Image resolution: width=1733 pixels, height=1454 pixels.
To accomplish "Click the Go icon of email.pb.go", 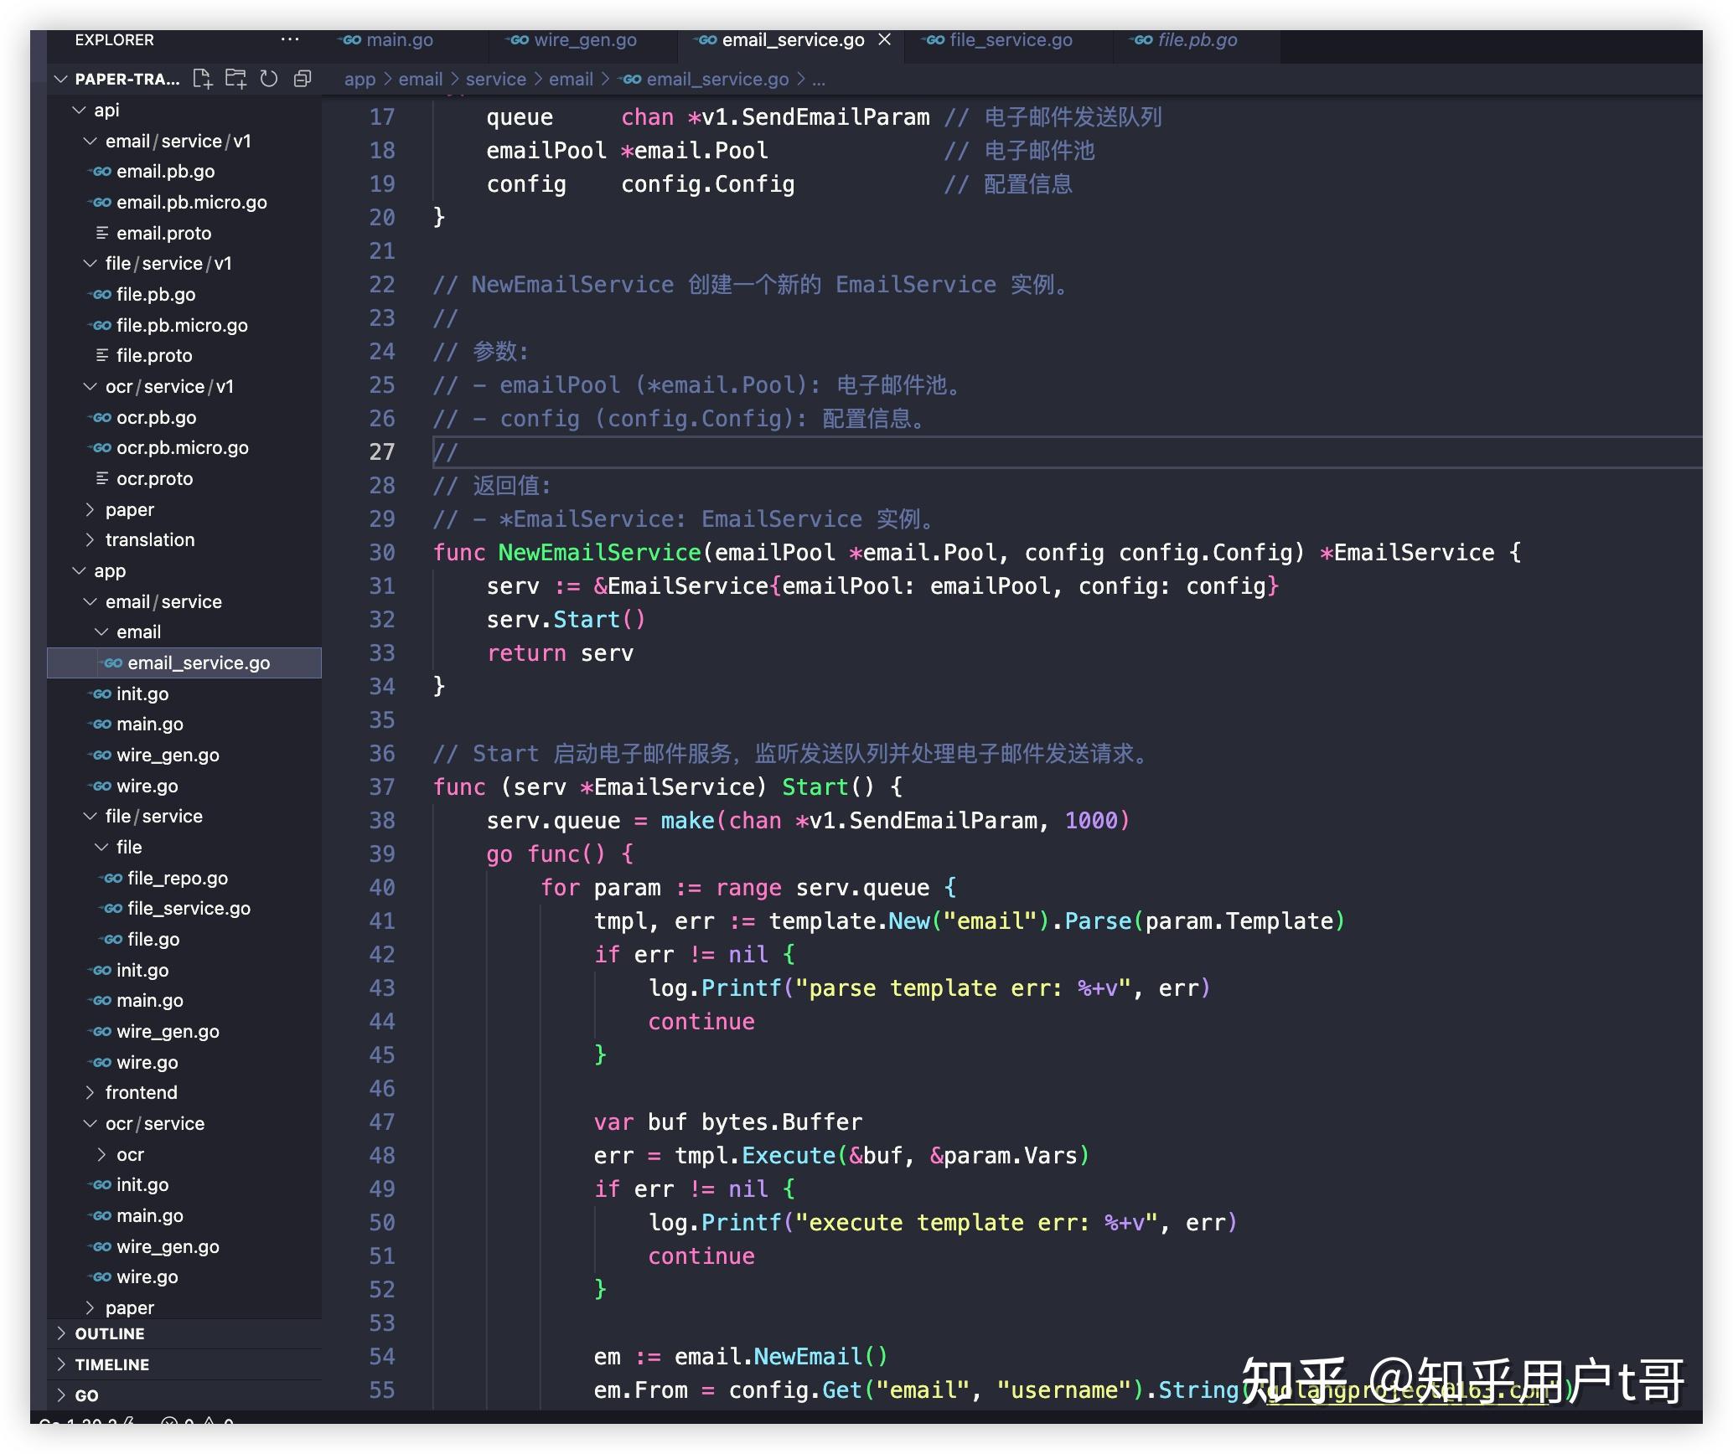I will coord(101,172).
